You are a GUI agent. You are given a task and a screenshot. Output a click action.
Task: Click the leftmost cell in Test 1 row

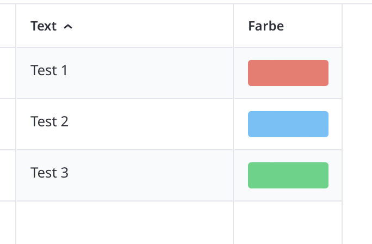tap(8, 73)
